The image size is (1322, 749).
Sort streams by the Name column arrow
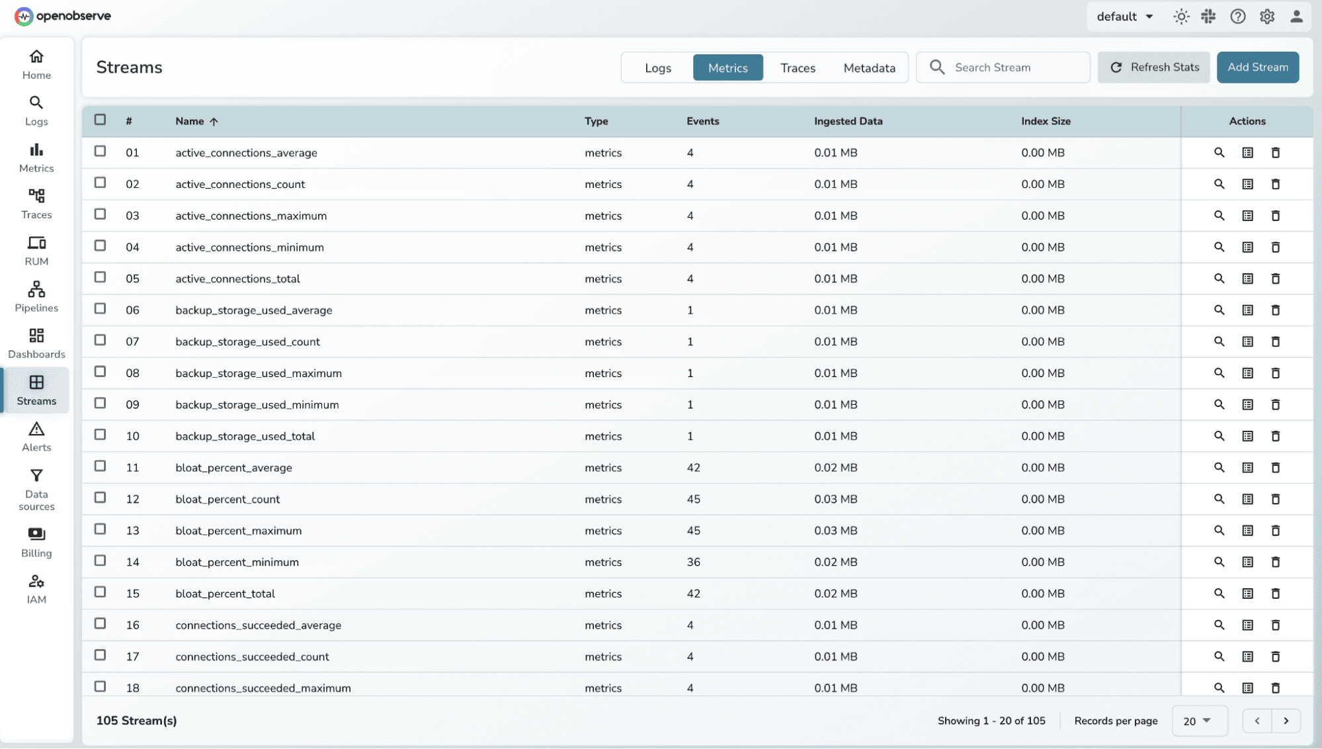click(x=214, y=121)
